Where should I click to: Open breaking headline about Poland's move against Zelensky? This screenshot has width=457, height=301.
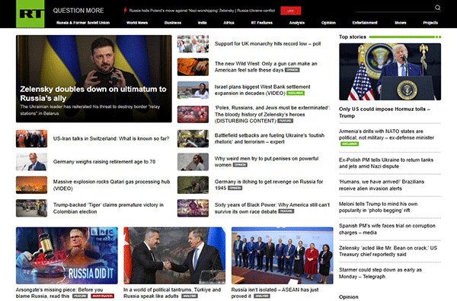click(x=202, y=11)
